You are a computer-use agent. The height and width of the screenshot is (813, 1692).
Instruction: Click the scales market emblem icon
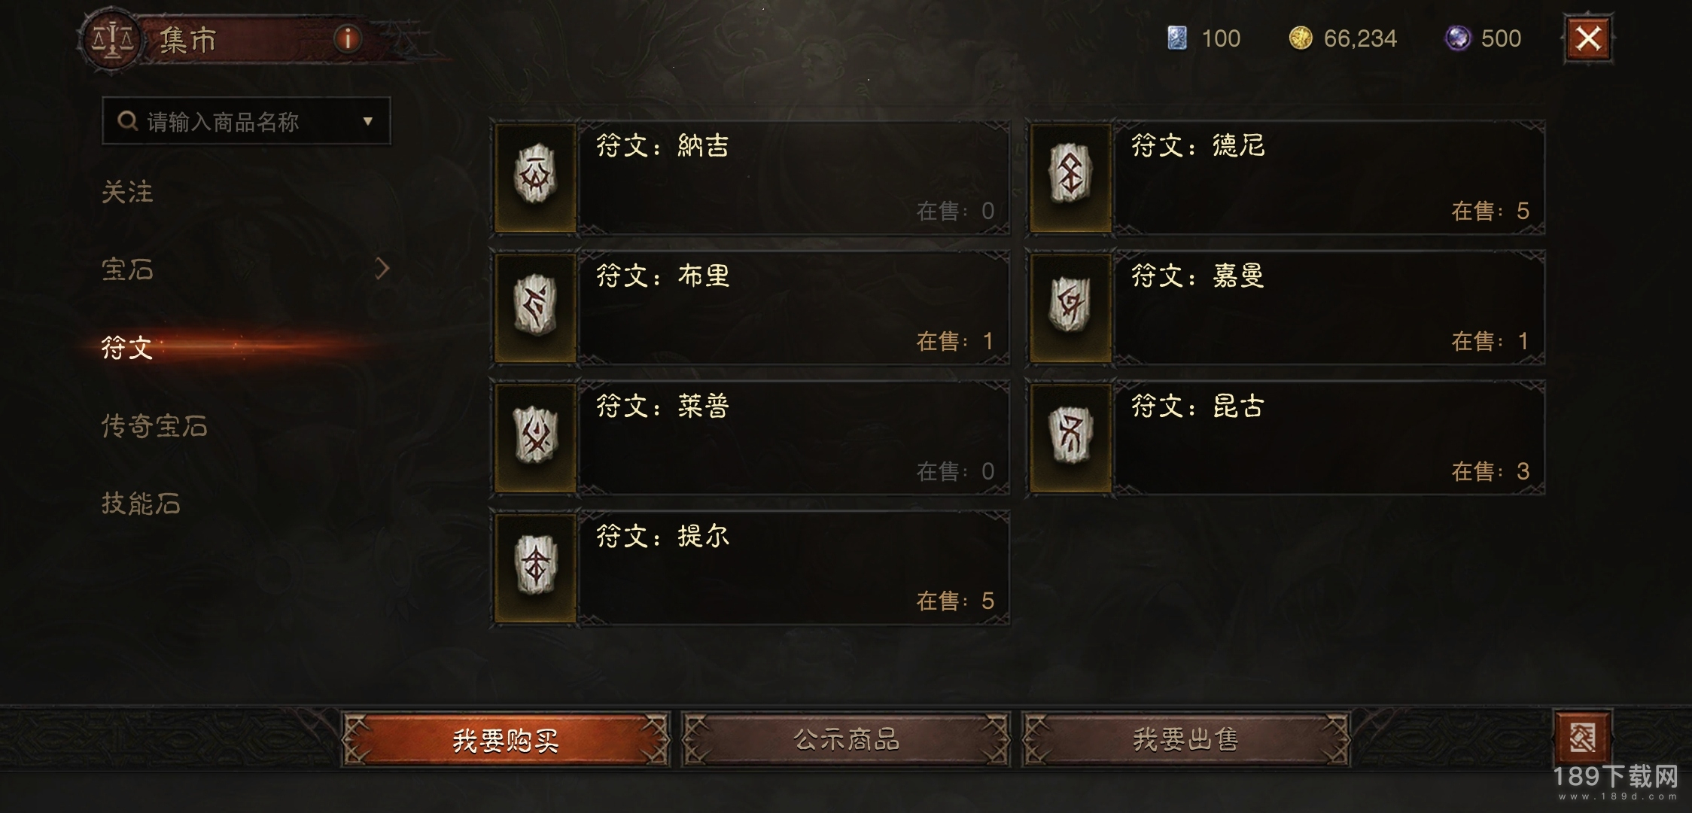point(111,39)
